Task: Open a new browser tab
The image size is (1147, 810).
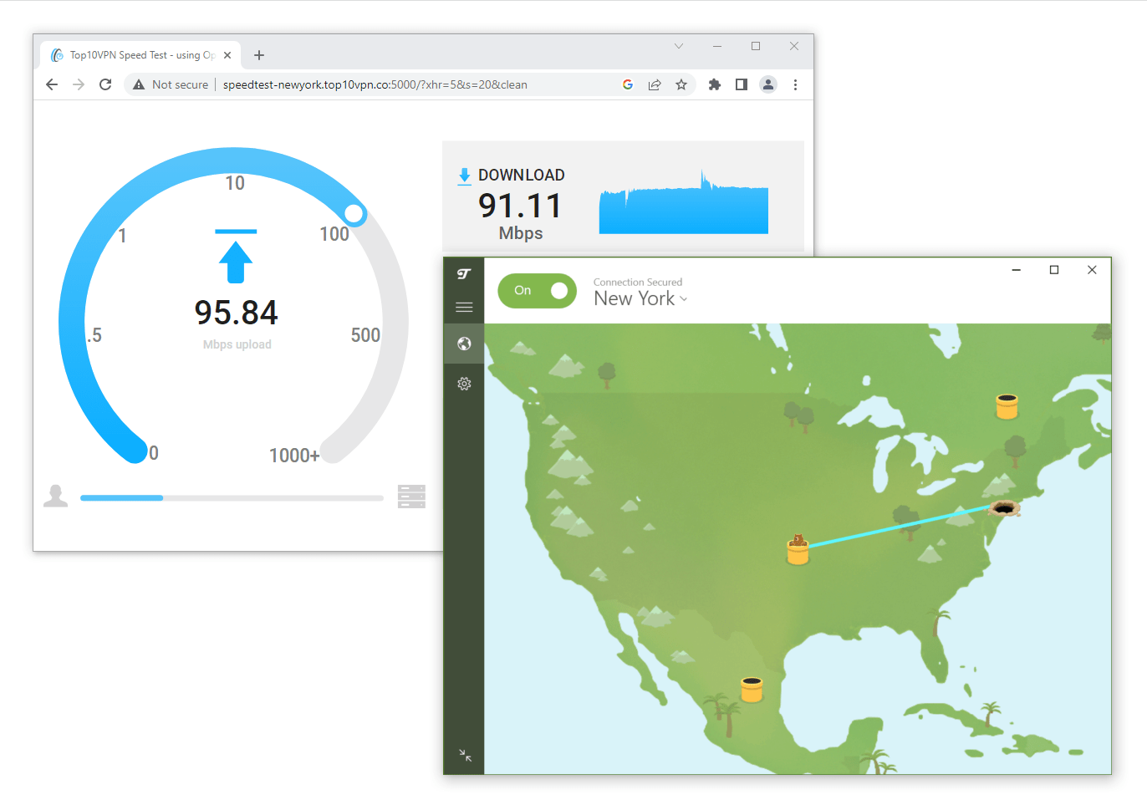Action: [259, 54]
